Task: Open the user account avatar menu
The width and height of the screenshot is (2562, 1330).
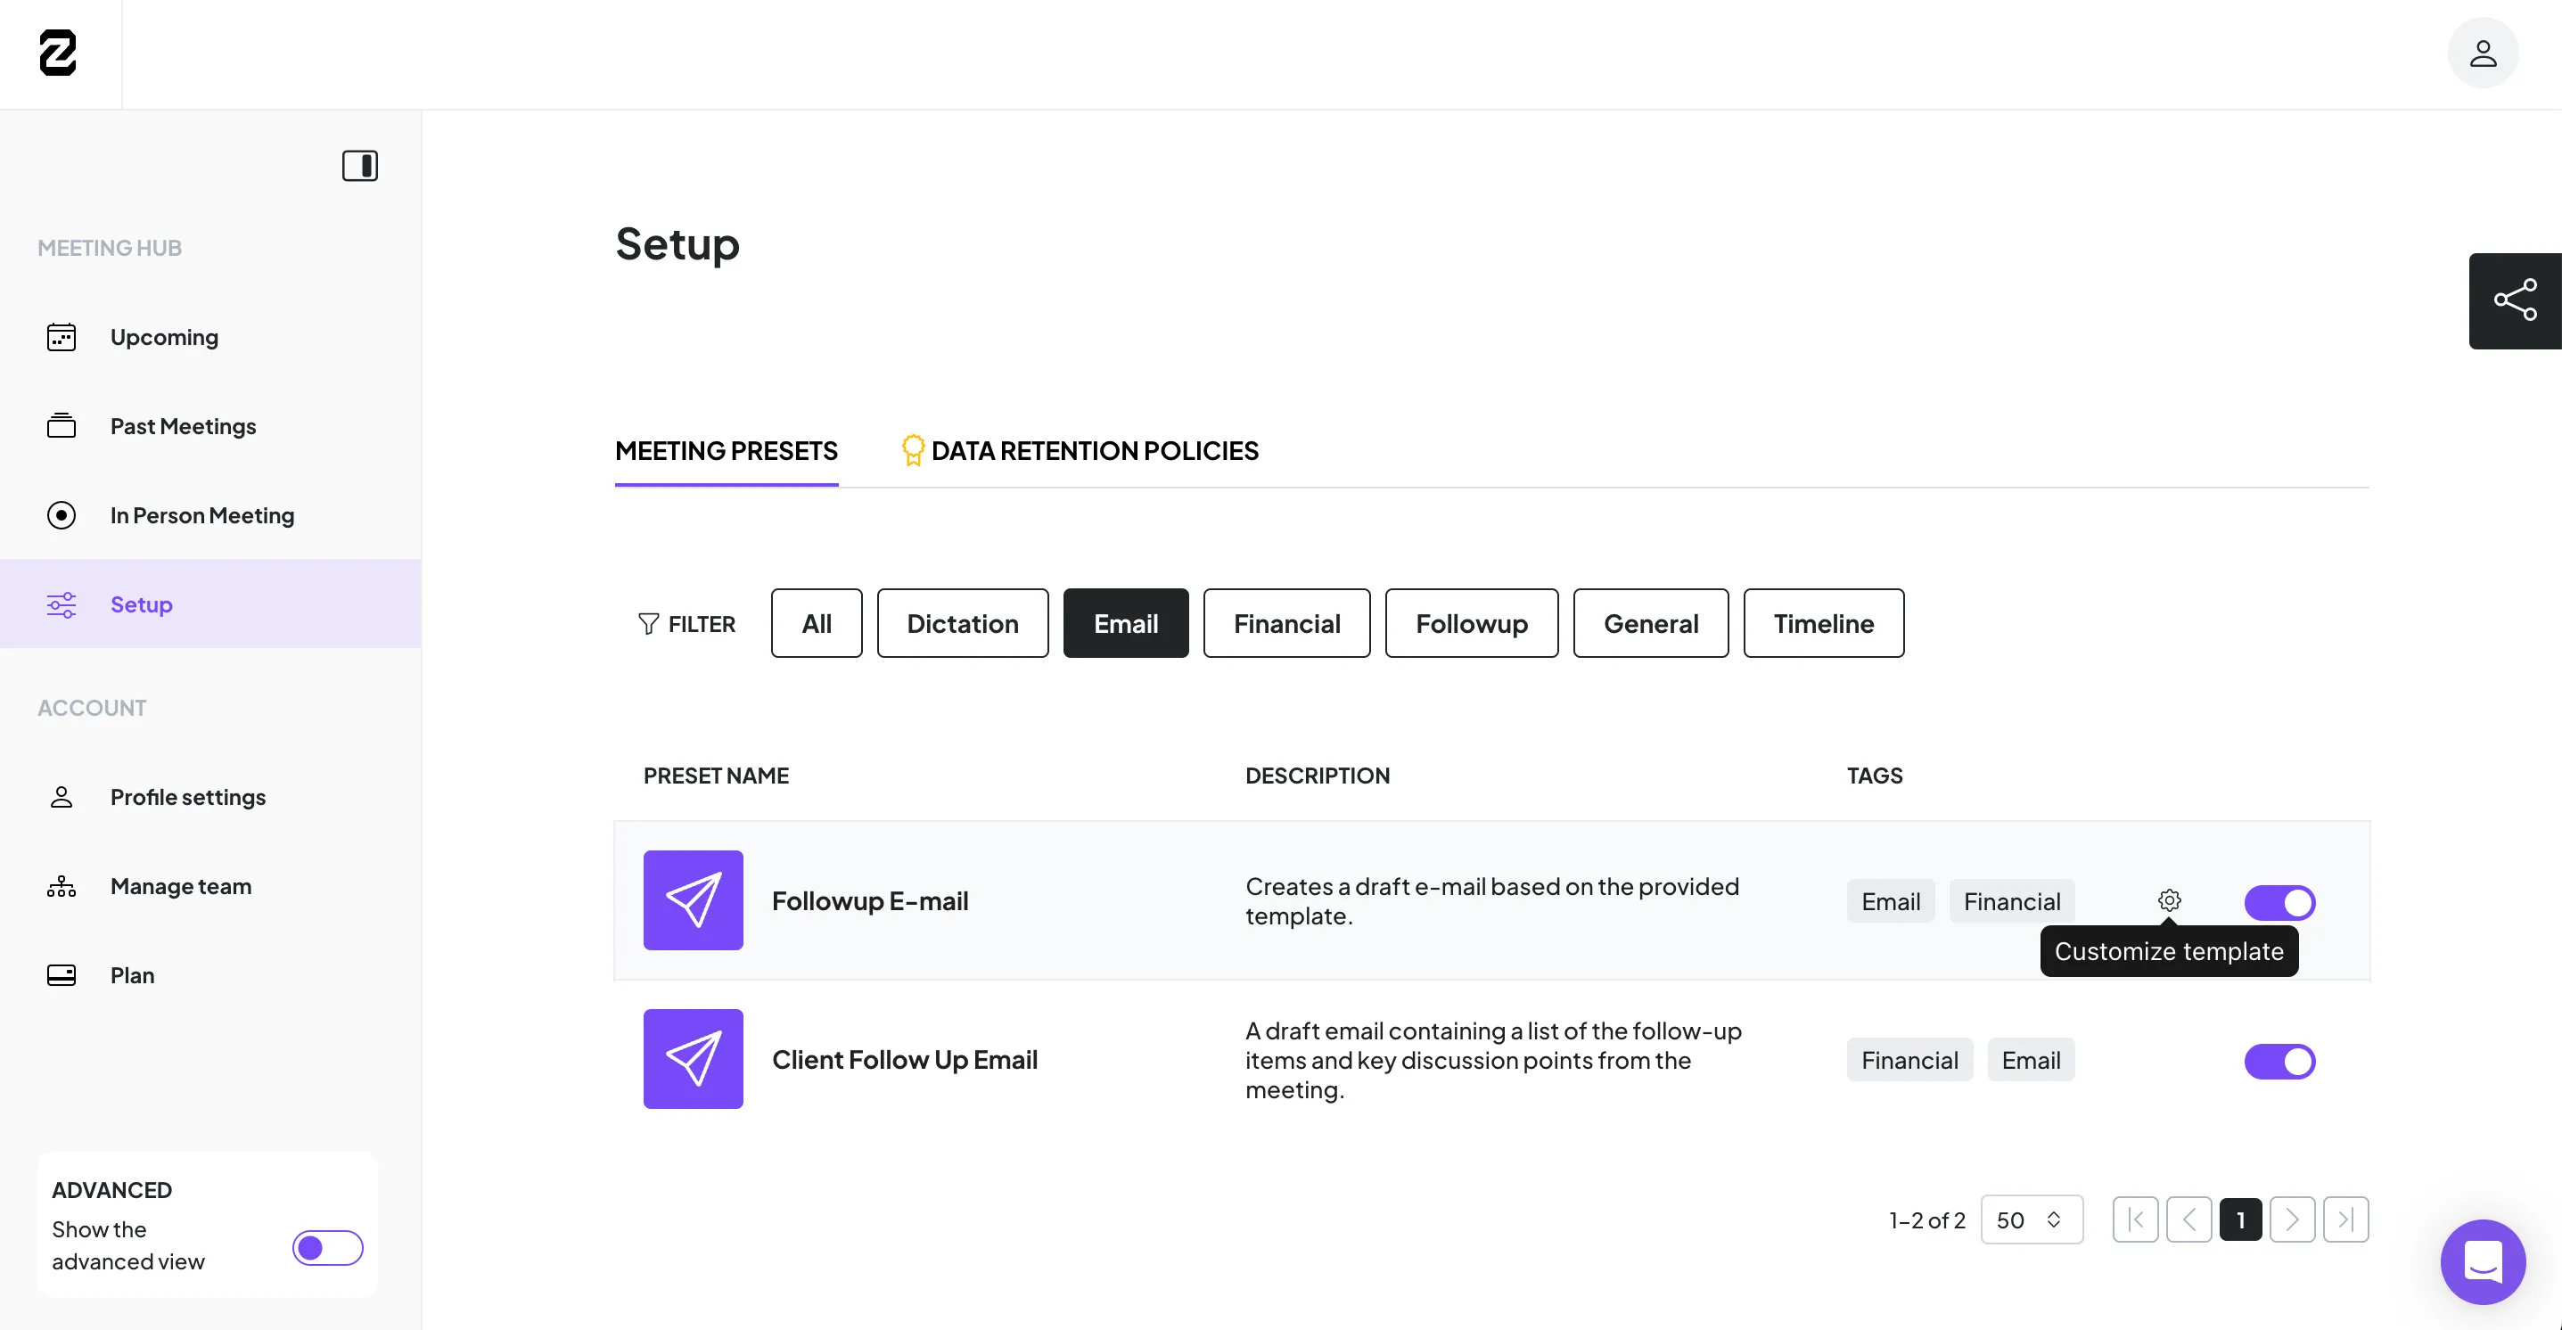Action: (2483, 53)
